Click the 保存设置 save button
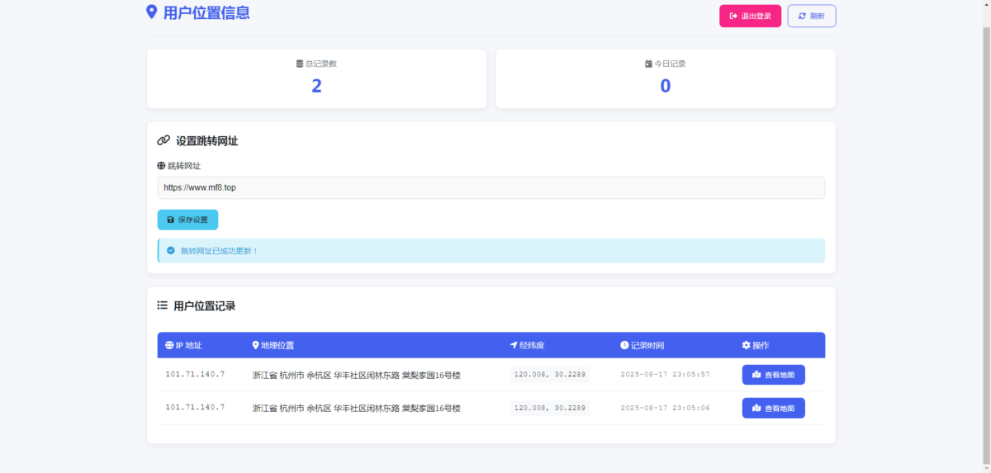The width and height of the screenshot is (991, 473). pyautogui.click(x=187, y=220)
